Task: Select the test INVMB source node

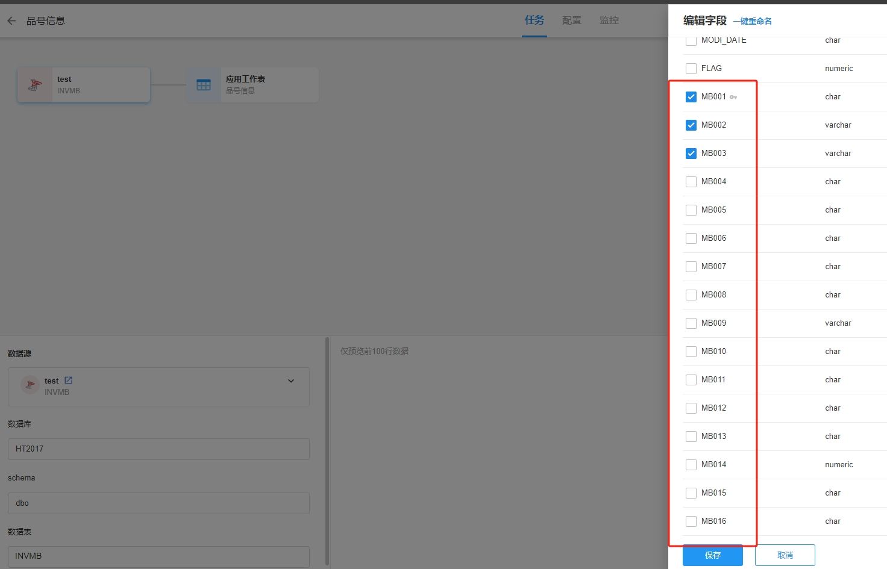Action: 90,84
